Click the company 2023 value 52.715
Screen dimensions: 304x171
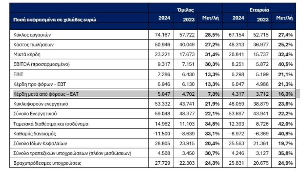click(261, 35)
